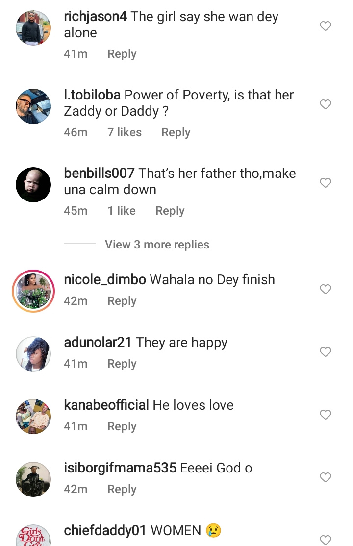Reply to l.tobiloba's comment

[x=176, y=132]
